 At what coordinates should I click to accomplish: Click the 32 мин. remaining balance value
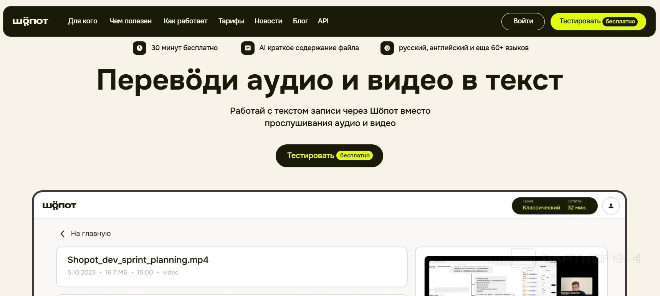[577, 208]
